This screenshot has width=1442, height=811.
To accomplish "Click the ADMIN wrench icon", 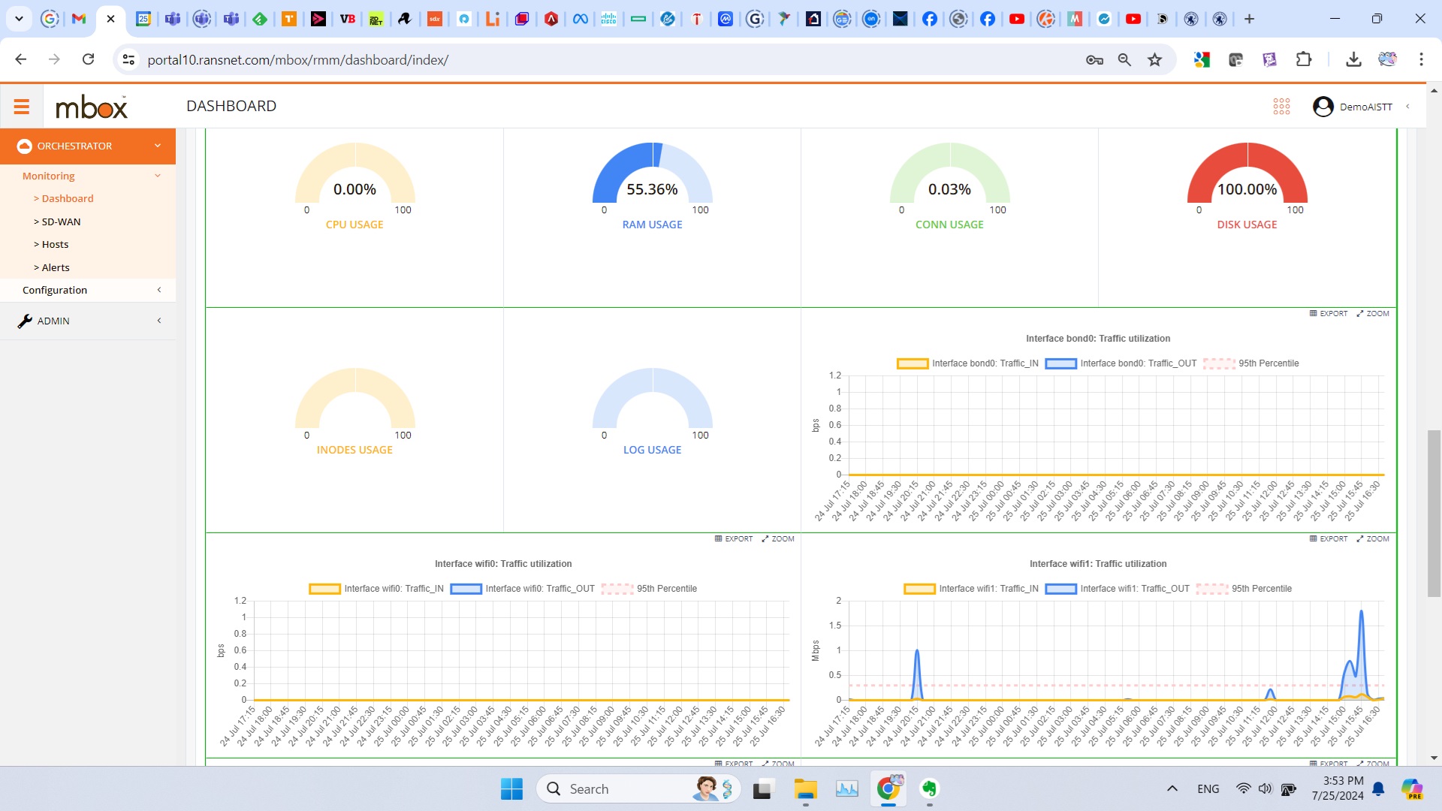I will point(25,321).
